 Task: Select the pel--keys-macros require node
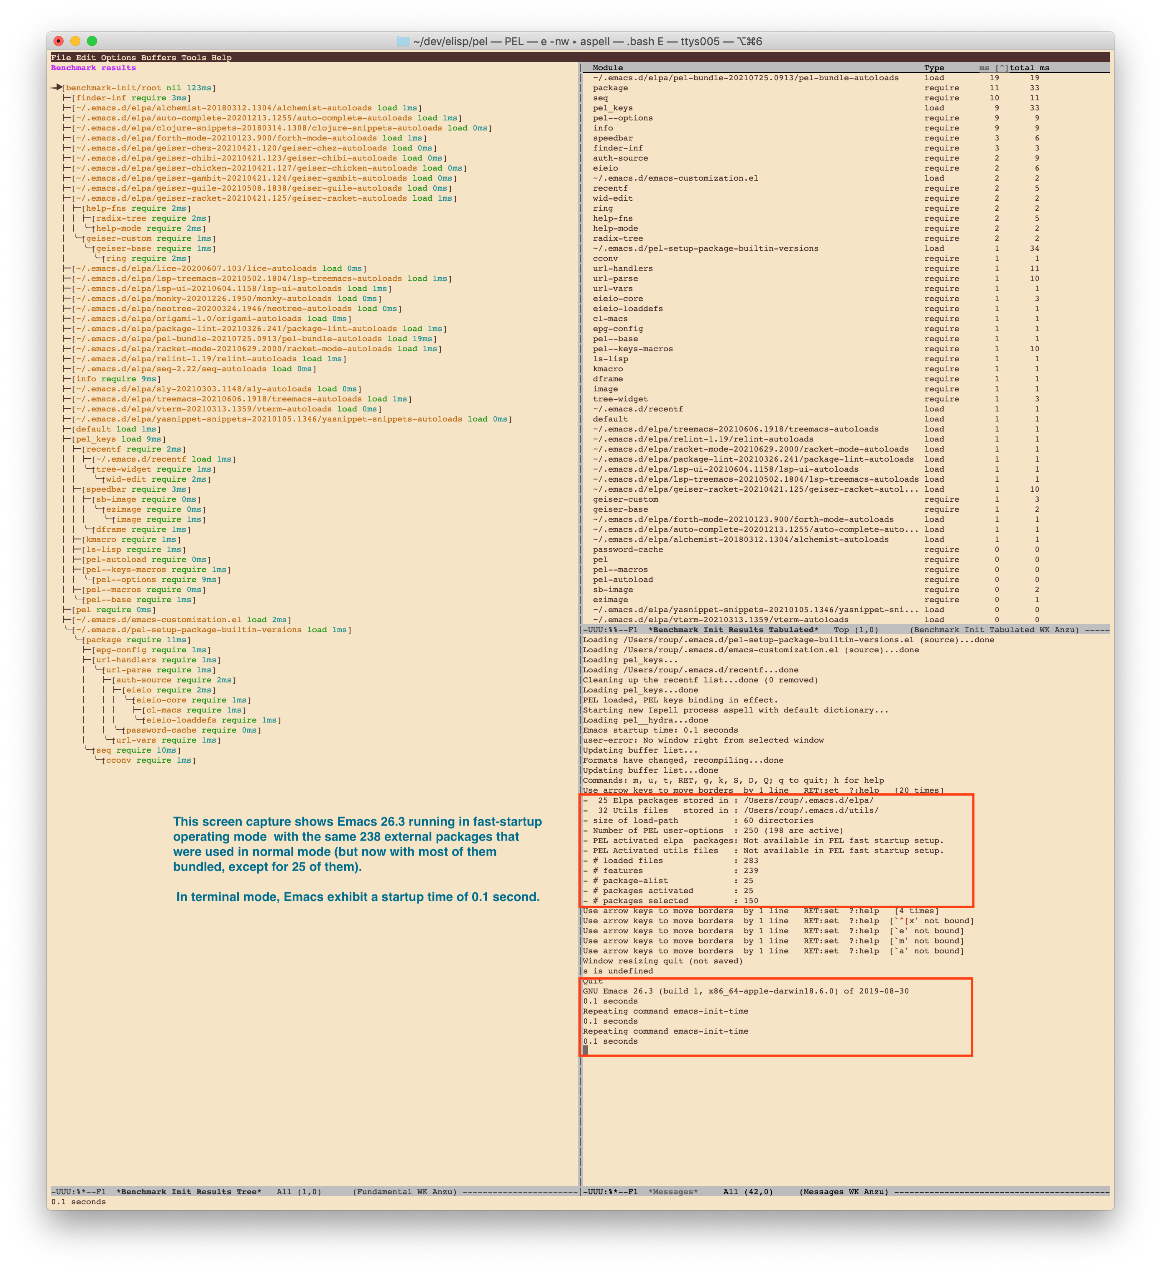(156, 570)
